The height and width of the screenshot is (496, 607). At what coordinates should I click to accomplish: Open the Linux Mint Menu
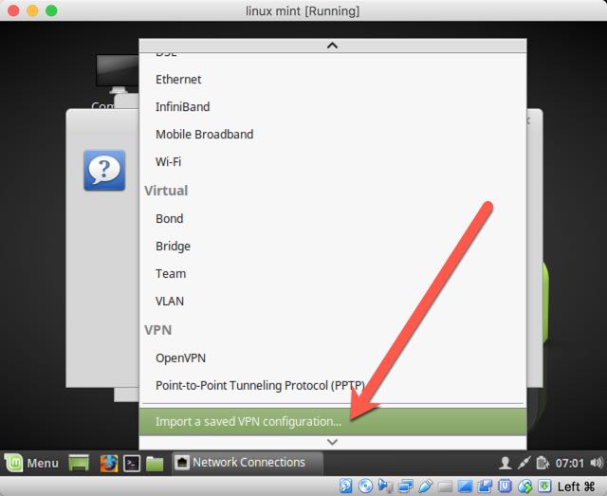coord(31,463)
